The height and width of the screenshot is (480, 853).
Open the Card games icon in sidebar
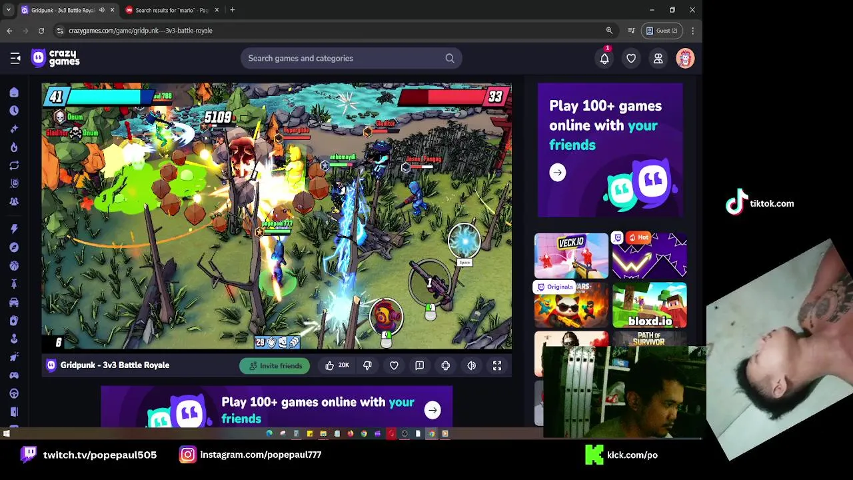point(14,321)
